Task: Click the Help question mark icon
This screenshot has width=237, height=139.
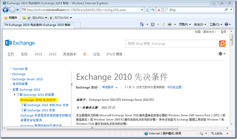Action: click(226, 24)
